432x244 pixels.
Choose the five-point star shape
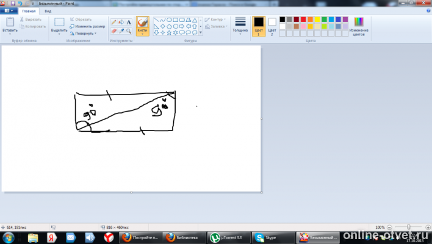(169, 33)
